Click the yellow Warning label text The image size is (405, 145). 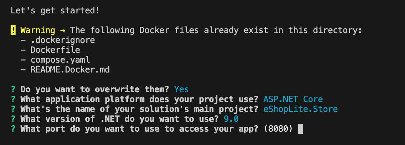coord(38,30)
